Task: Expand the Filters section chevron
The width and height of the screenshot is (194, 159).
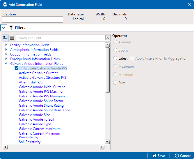Action: 4,28
